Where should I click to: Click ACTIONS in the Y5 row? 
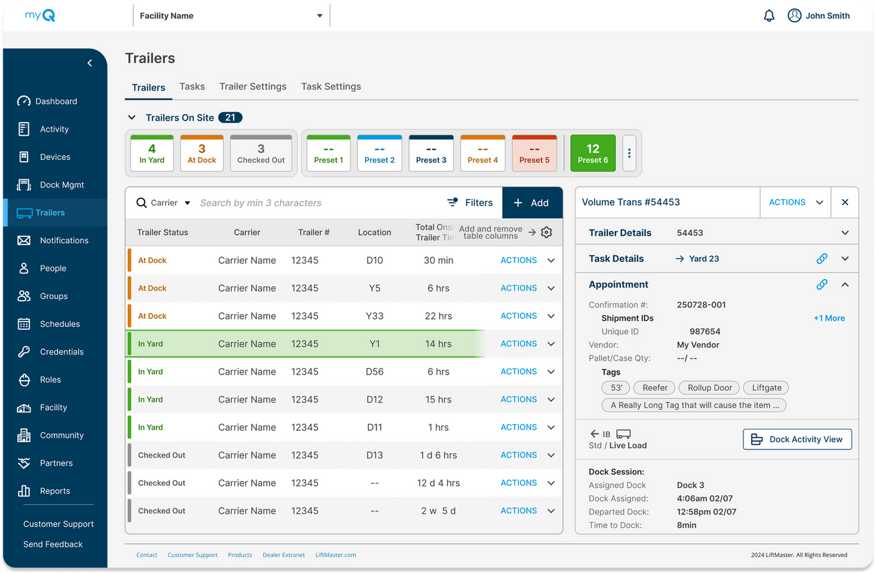[518, 288]
